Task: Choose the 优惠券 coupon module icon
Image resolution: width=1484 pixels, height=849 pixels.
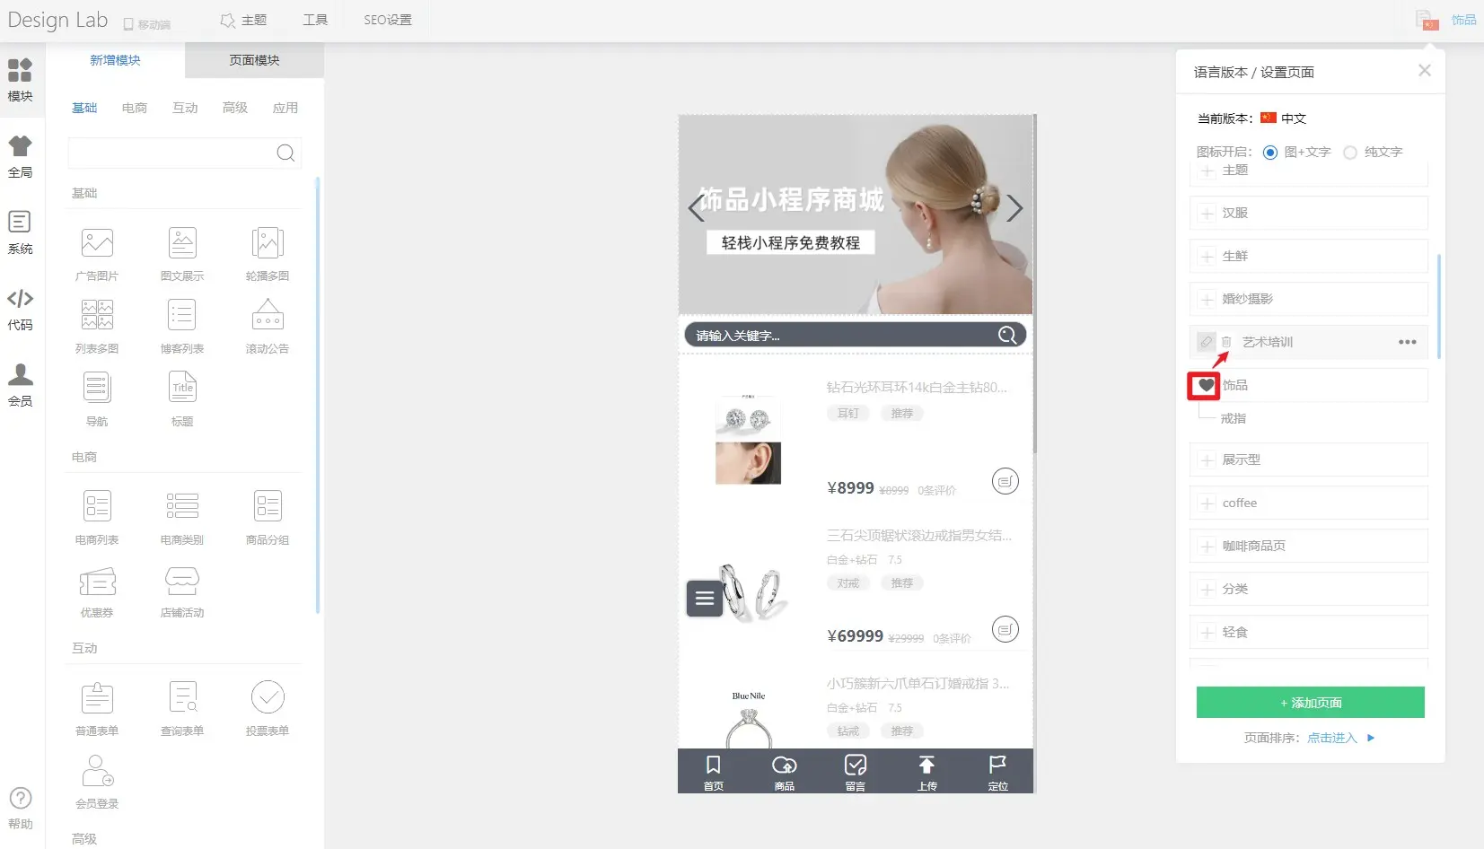Action: click(x=97, y=582)
